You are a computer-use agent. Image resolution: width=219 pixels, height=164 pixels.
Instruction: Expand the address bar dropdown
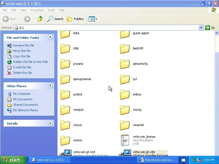coord(201,28)
